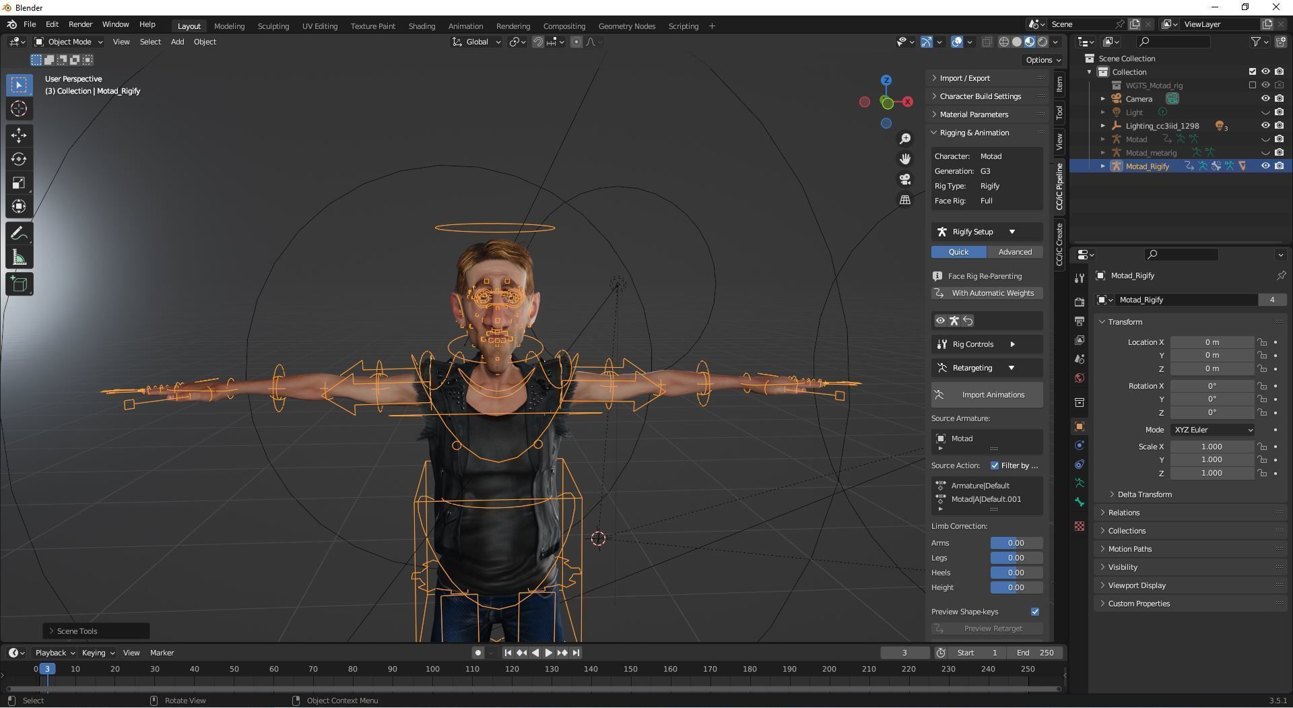Select the Measure tool

point(19,257)
